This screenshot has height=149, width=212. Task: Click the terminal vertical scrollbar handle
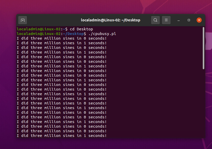click(x=204, y=48)
